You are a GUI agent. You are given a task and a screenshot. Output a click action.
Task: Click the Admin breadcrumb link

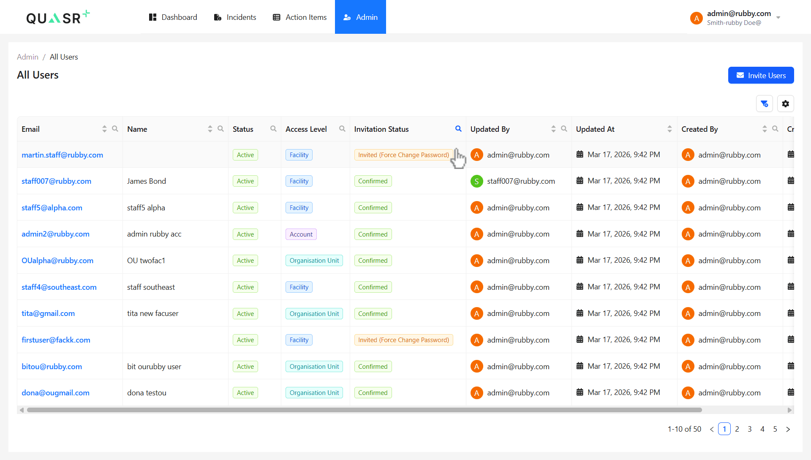[x=27, y=57]
